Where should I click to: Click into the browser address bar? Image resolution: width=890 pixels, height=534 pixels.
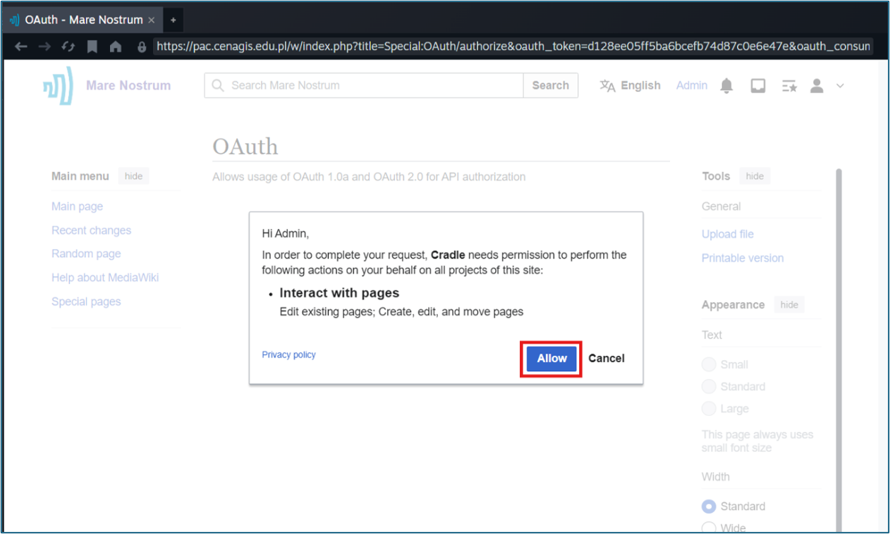click(x=513, y=46)
